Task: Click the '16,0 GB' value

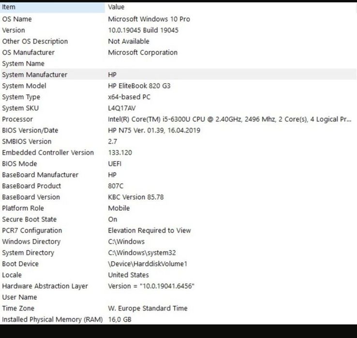Action: click(x=120, y=320)
